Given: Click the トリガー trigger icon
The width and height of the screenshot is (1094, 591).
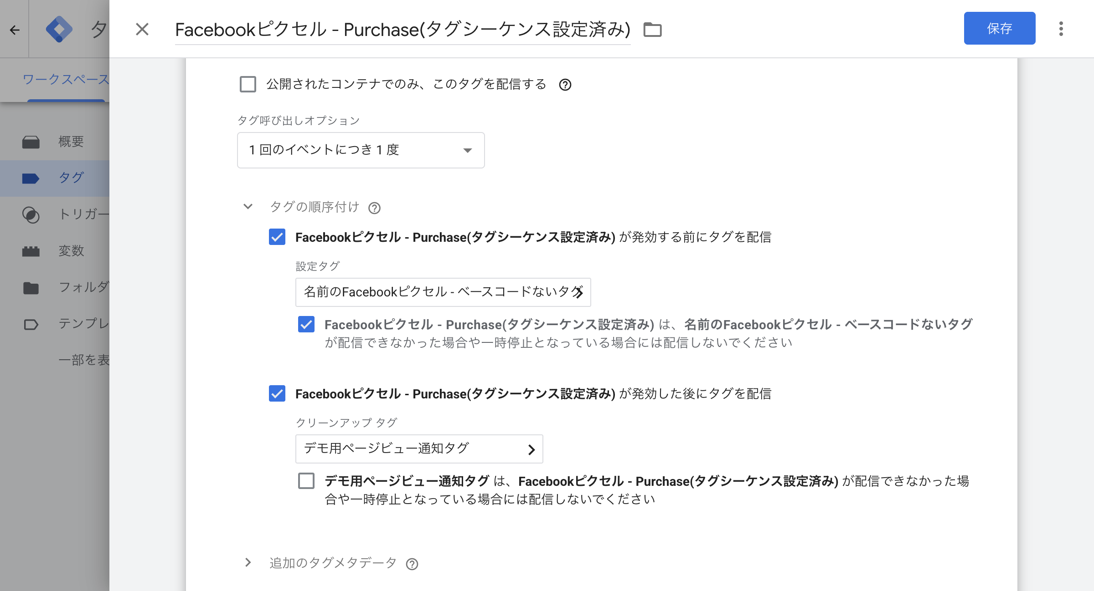Looking at the screenshot, I should (31, 215).
